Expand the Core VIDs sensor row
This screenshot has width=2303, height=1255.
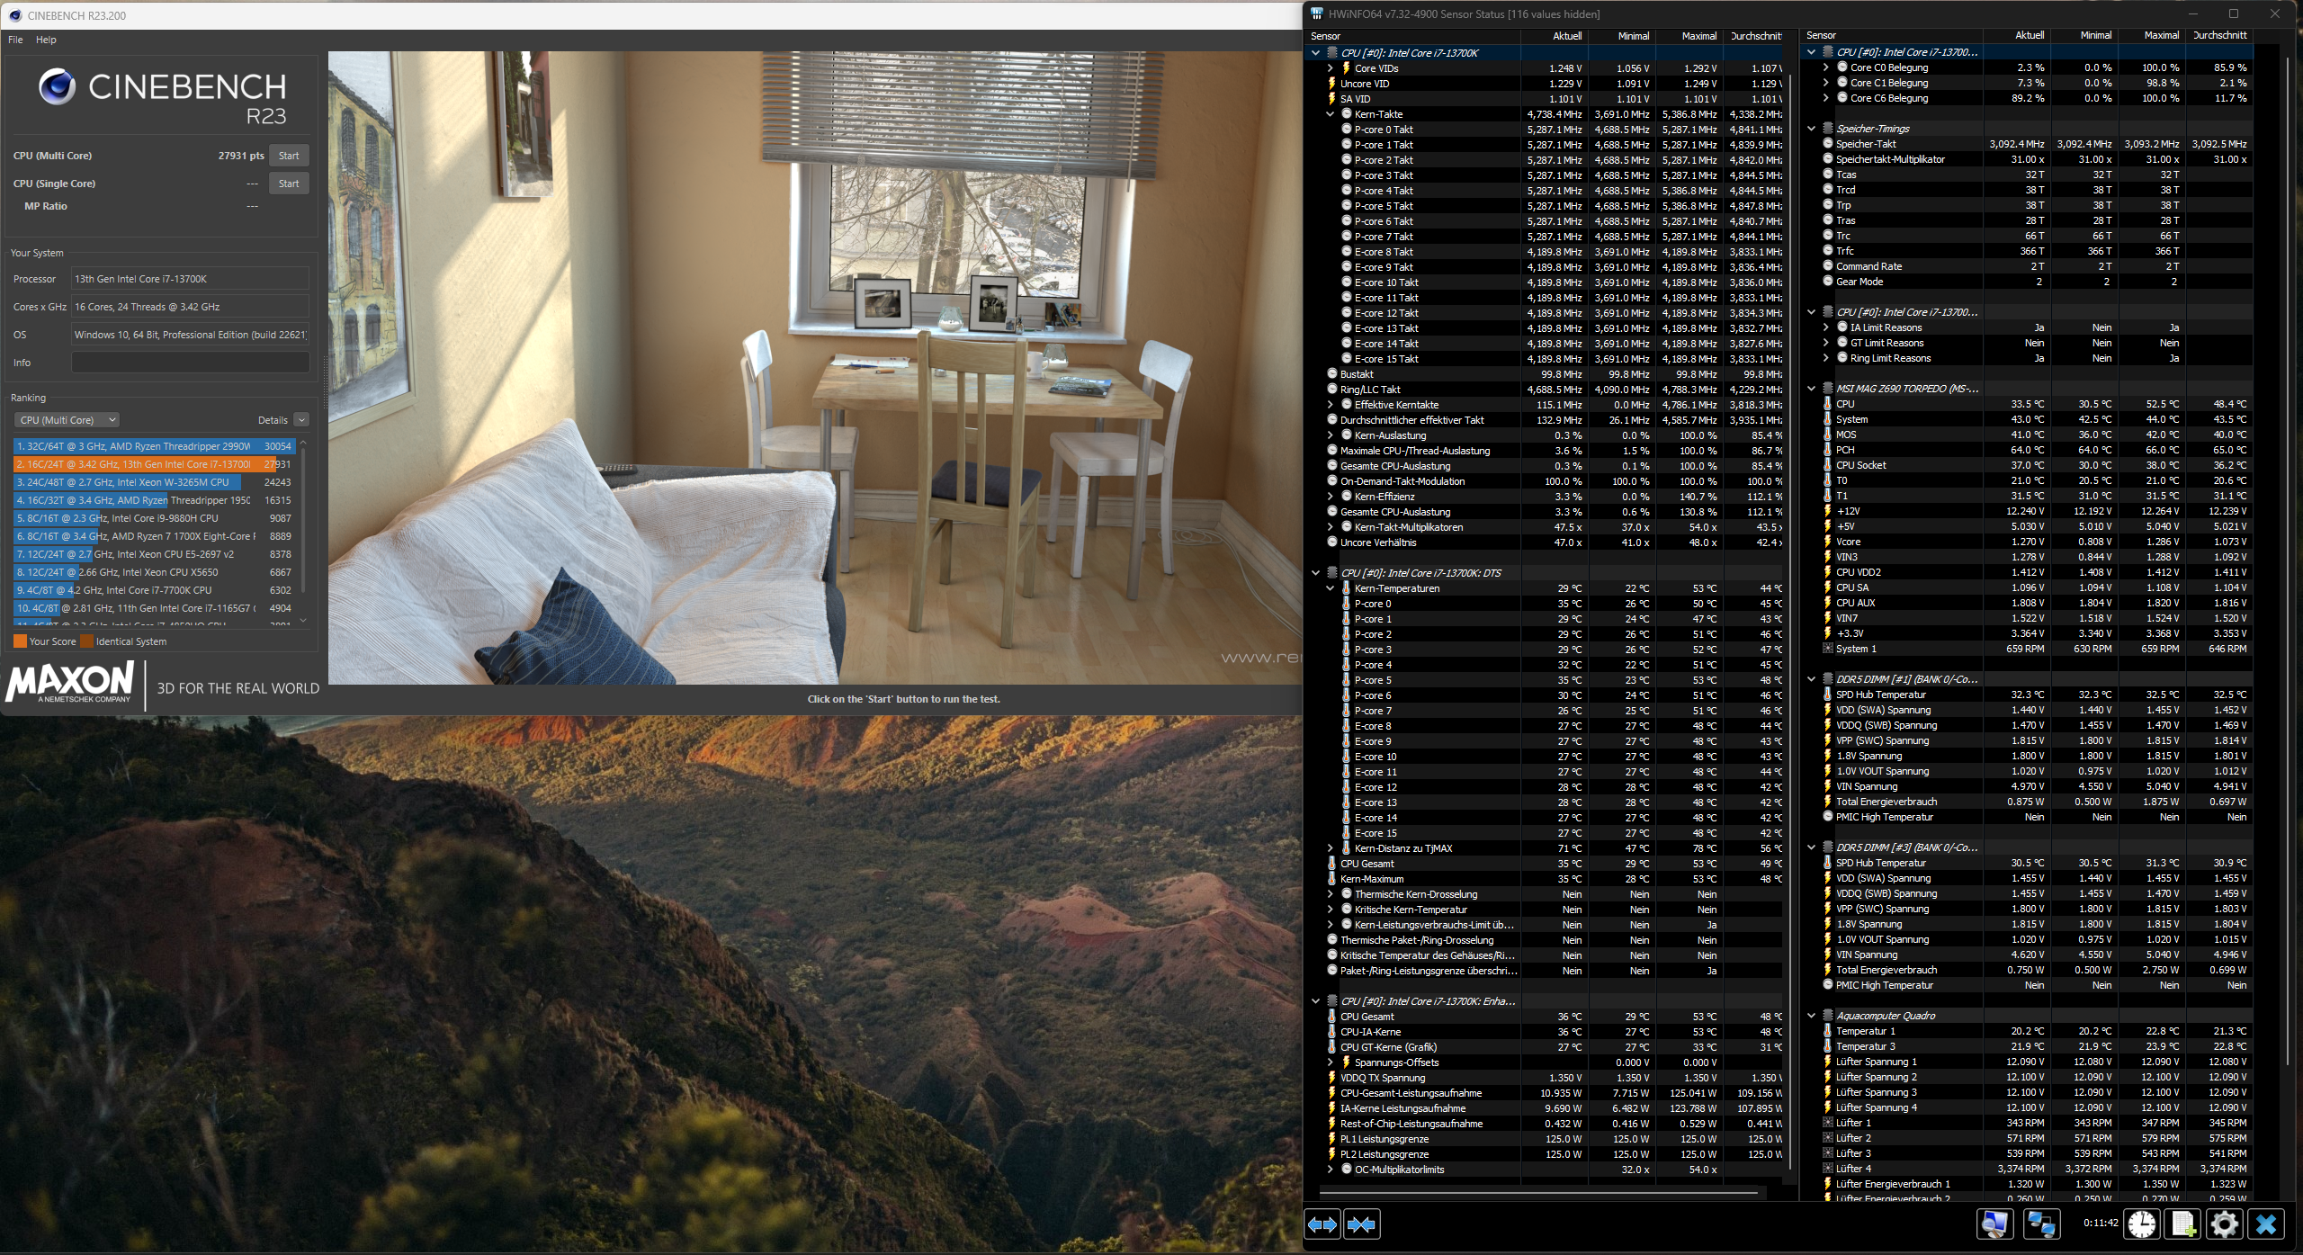tap(1330, 68)
